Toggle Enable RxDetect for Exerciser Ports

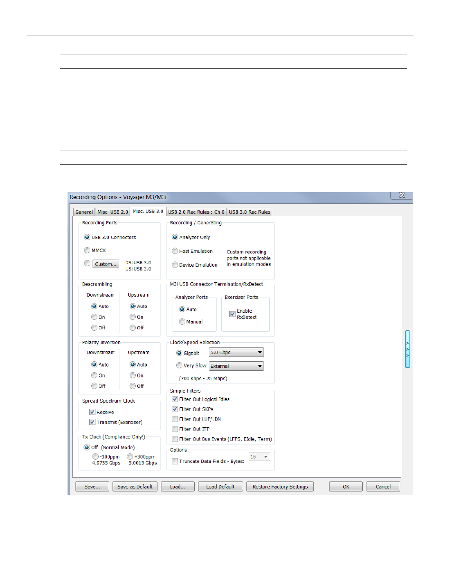(x=233, y=314)
